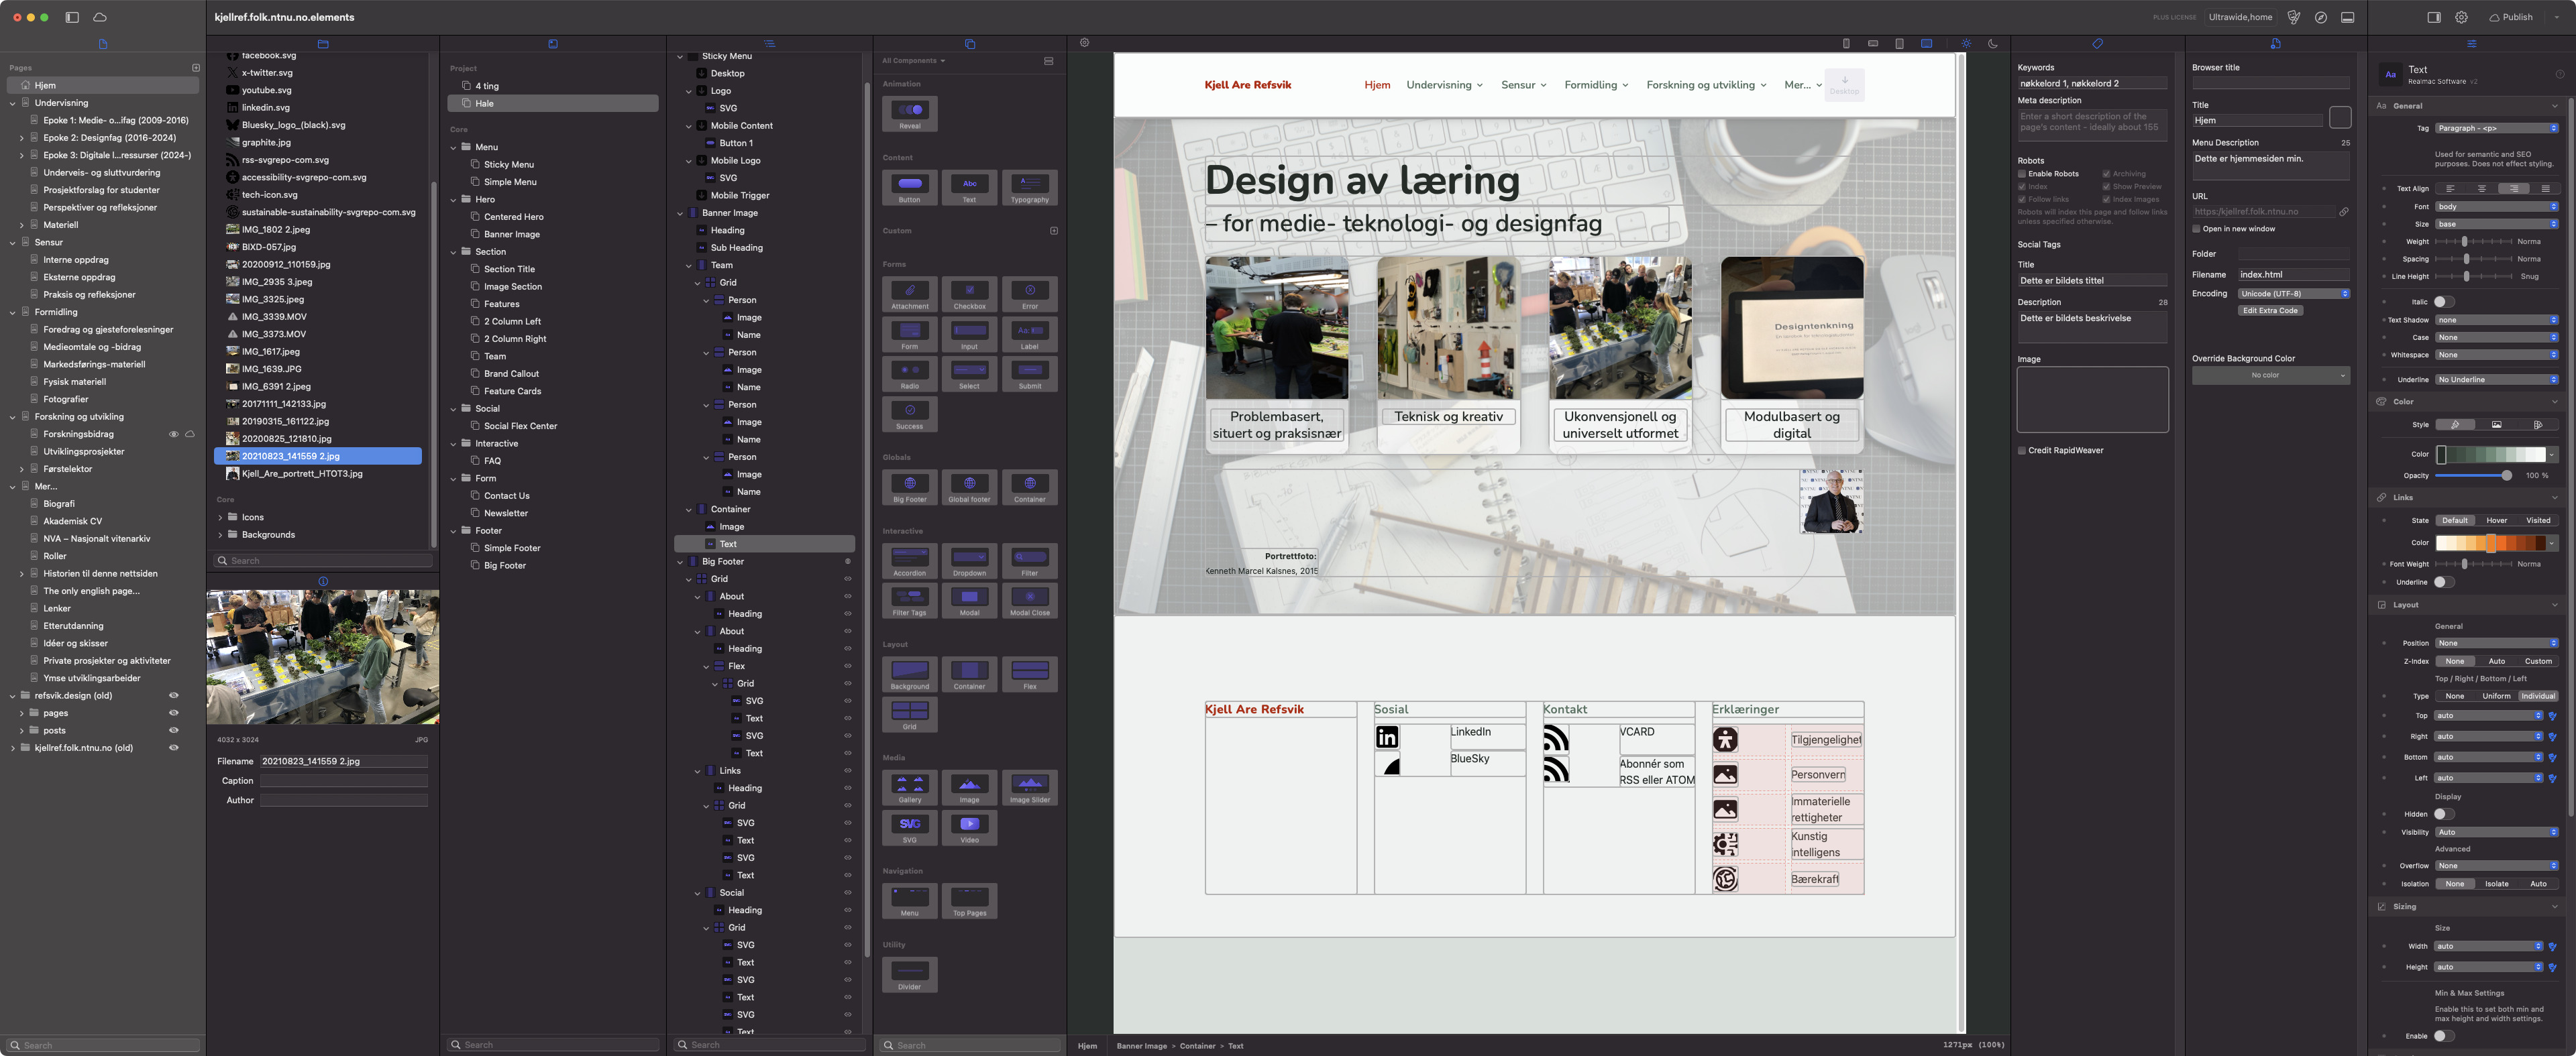Screen dimensions: 2576x1056
Task: Enable dark mode preview moon icon
Action: 1993,44
